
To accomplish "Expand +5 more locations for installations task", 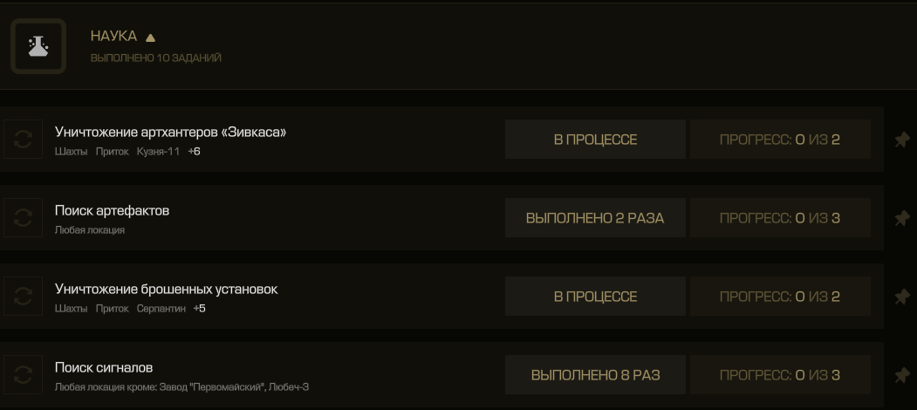I will [200, 308].
